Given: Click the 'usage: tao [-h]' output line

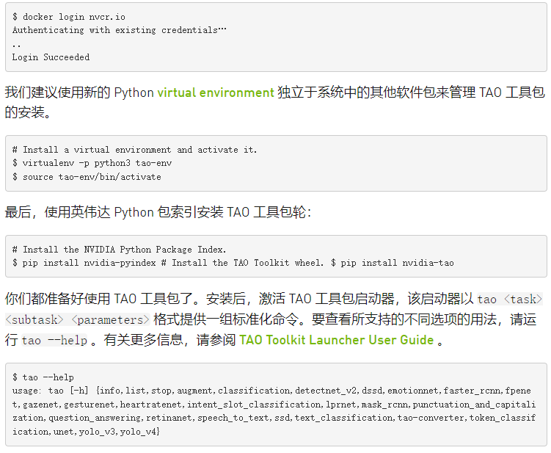Looking at the screenshot, I should (271, 391).
